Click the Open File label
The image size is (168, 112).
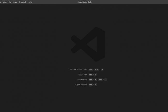pyautogui.click(x=81, y=75)
